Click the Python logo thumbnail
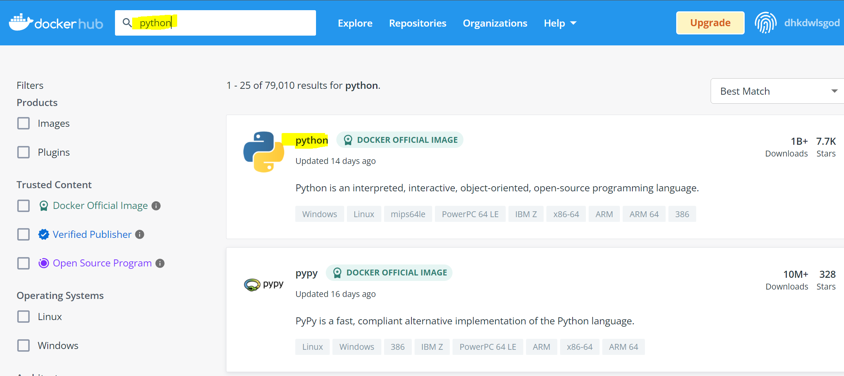Viewport: 844px width, 376px height. (x=264, y=152)
